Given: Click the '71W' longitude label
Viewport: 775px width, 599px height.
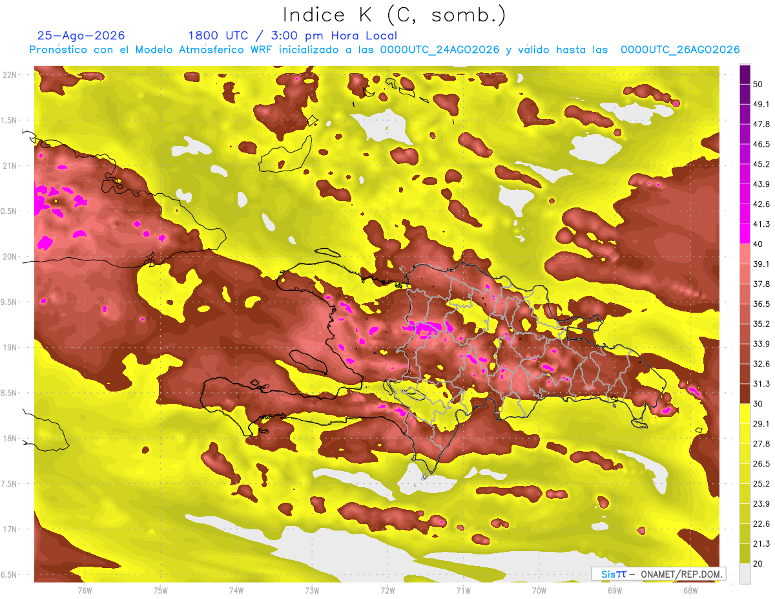Looking at the screenshot, I should click(x=463, y=591).
